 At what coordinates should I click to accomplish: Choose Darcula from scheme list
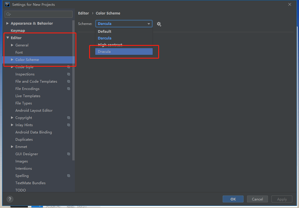[x=124, y=38]
